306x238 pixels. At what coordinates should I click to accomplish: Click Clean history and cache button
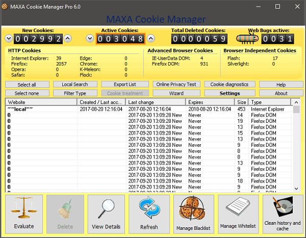pyautogui.click(x=283, y=214)
